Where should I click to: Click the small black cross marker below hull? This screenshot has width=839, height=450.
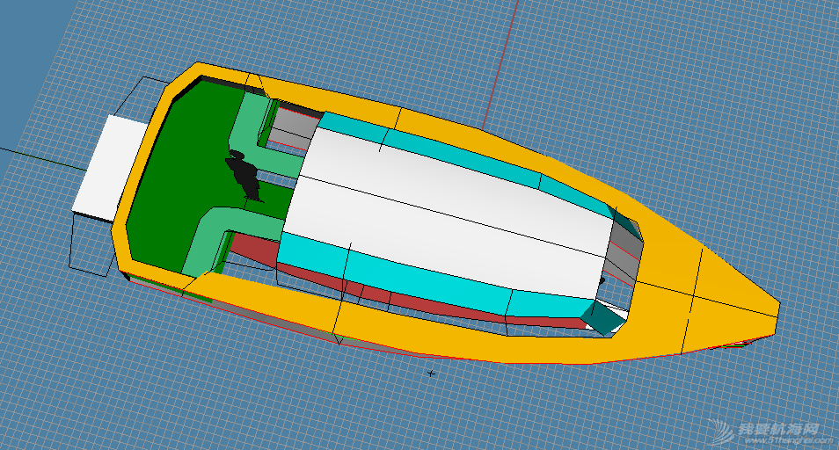tap(431, 374)
